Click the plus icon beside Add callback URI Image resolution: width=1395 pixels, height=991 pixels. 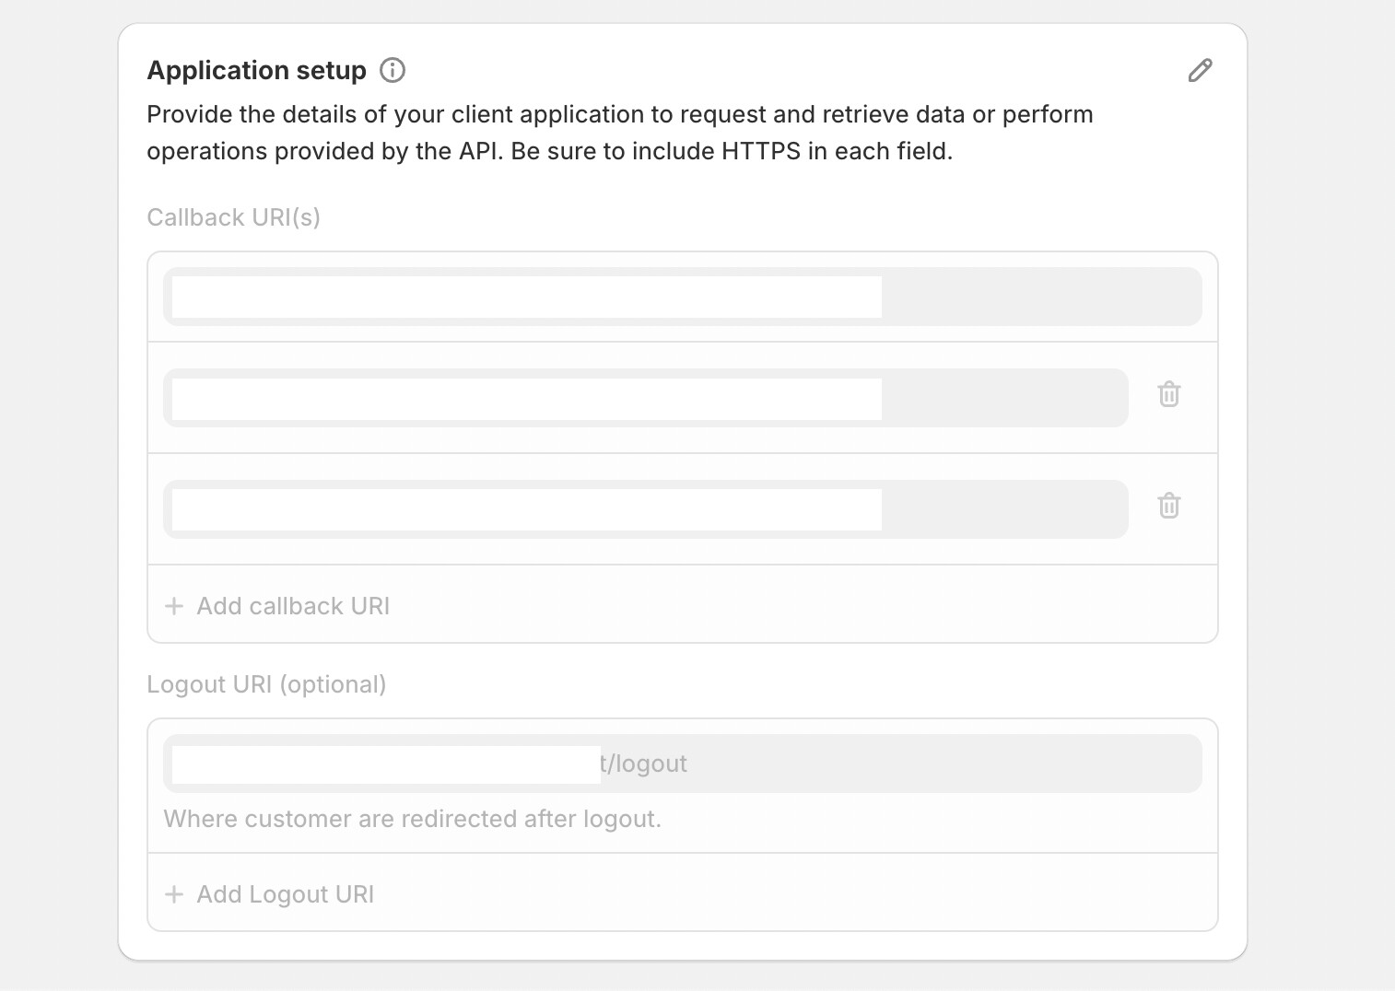pos(174,606)
